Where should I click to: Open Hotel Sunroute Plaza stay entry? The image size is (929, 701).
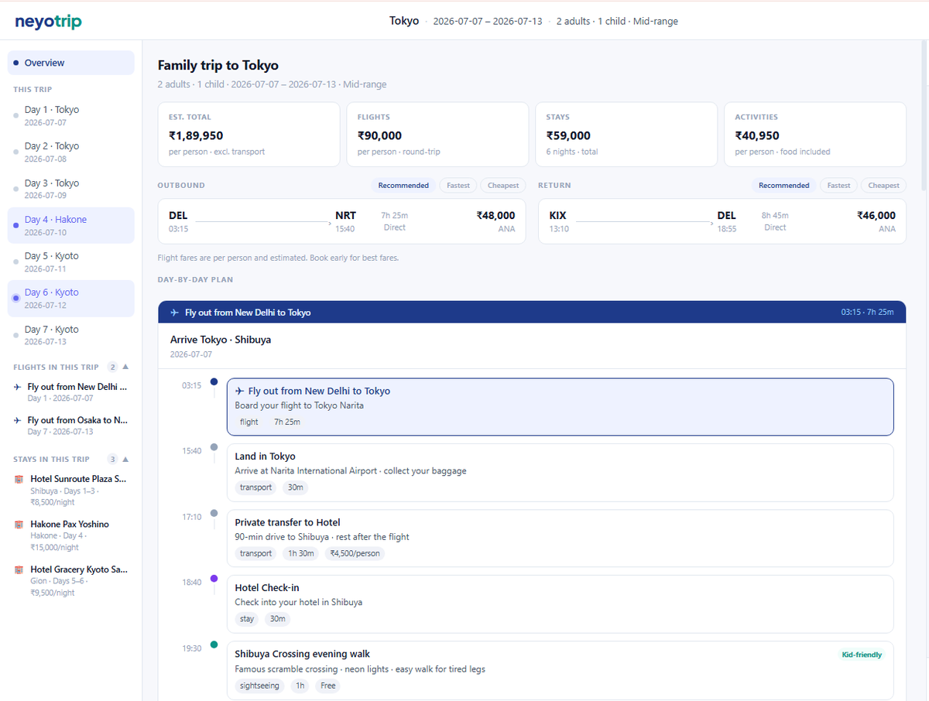point(71,491)
